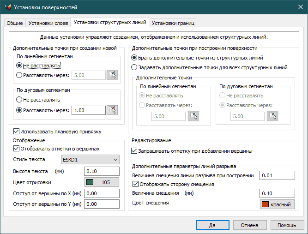The width and height of the screenshot is (308, 234).
Task: Click pick-distance icon beside arc segments 1.00 field
Action: 112,110
